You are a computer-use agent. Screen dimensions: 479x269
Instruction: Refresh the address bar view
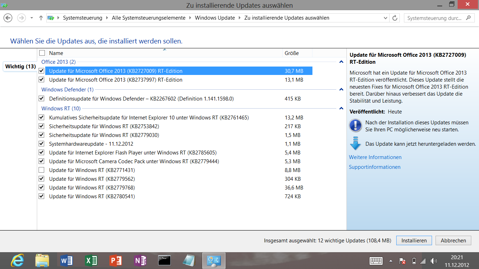(395, 18)
